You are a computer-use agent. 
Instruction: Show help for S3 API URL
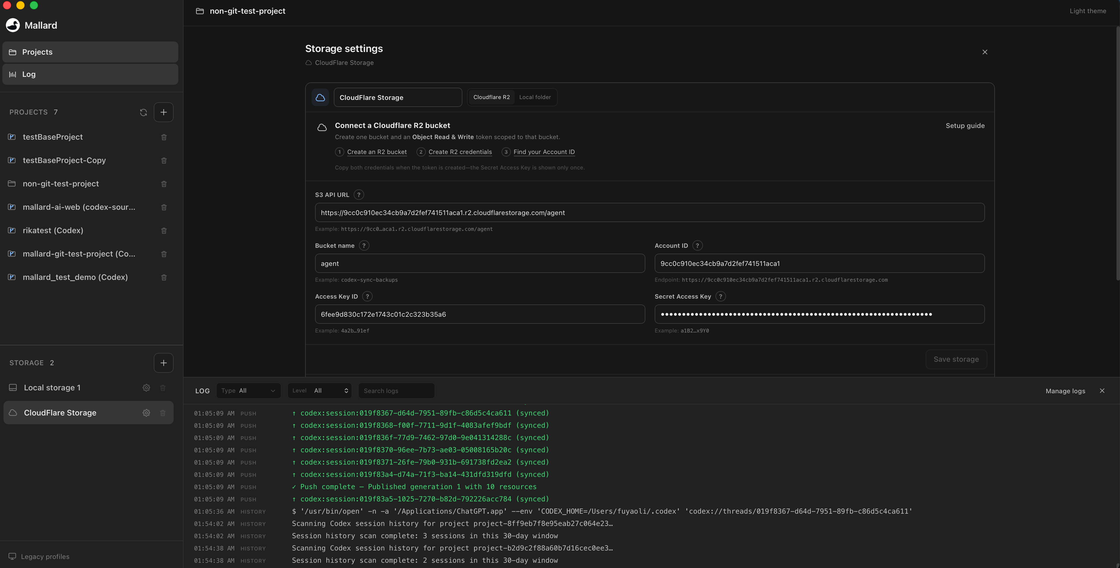pos(359,195)
